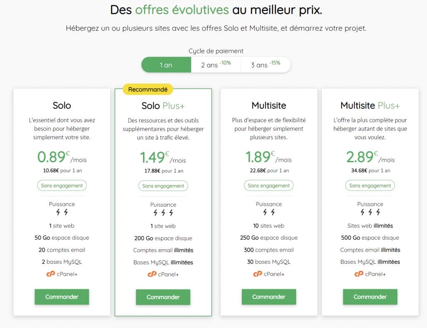This screenshot has height=328, width=427.
Task: Click Commander on the Solo plan
Action: tap(62, 297)
